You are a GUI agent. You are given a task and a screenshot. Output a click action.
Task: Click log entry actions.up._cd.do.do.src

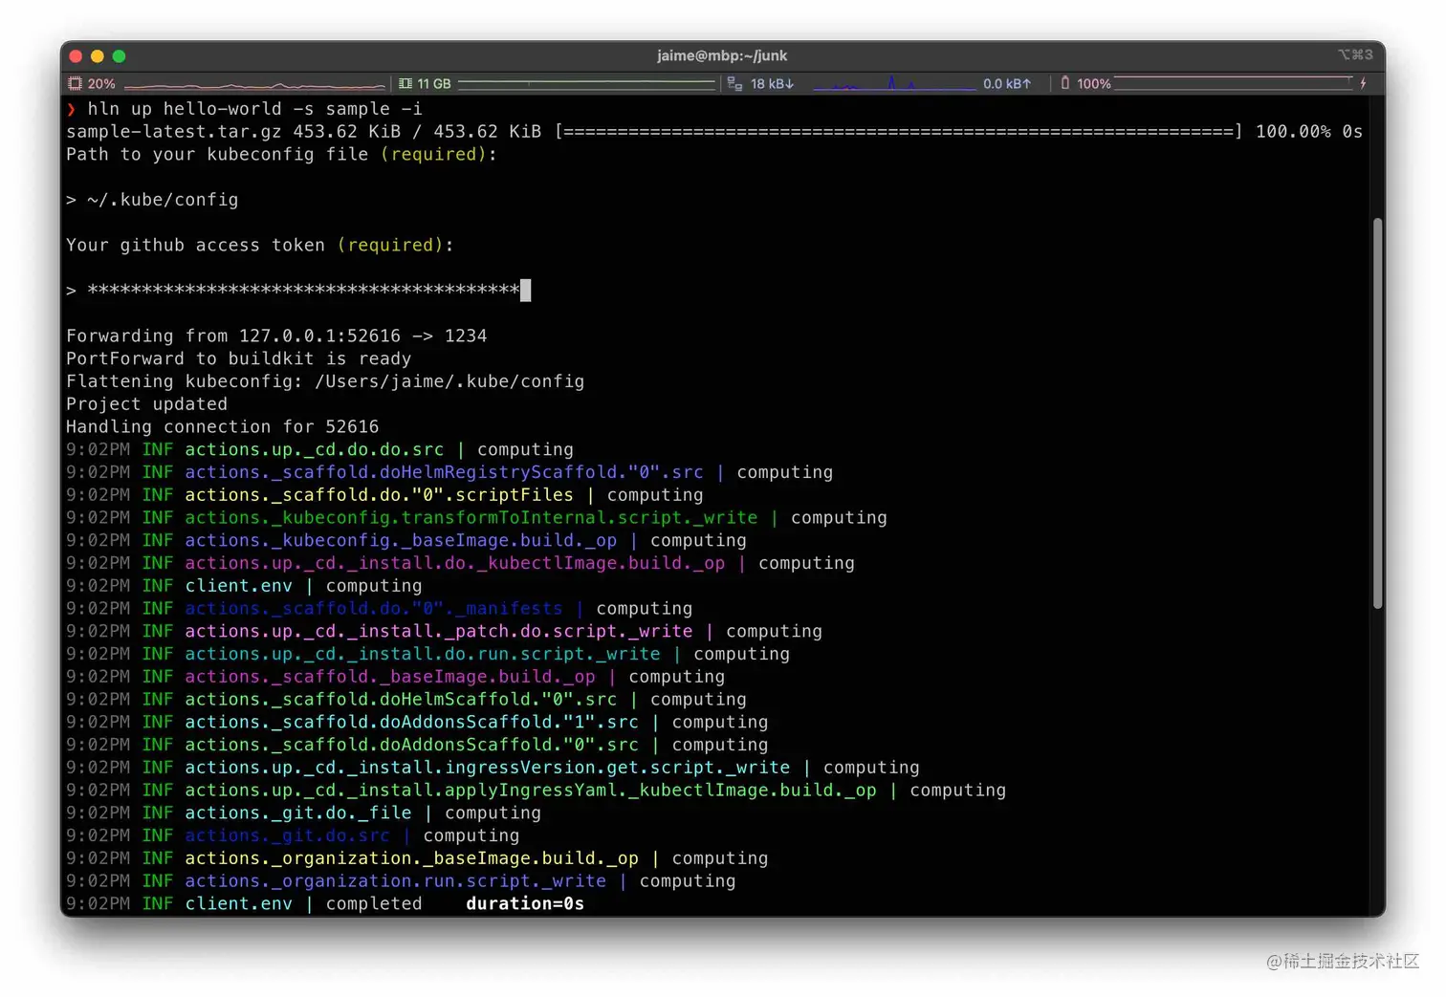[319, 449]
